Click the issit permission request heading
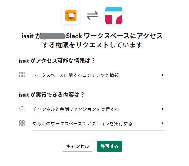Image resolution: width=189 pixels, height=166 pixels. coord(92,40)
